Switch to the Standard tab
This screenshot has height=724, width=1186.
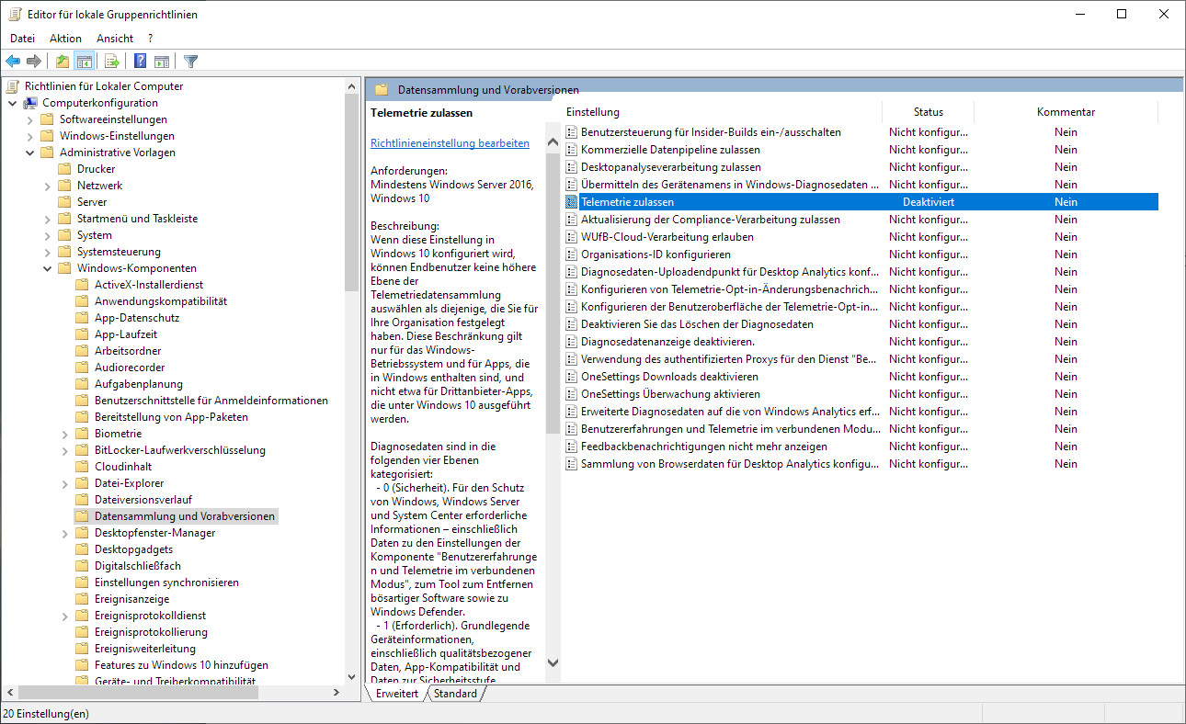455,694
